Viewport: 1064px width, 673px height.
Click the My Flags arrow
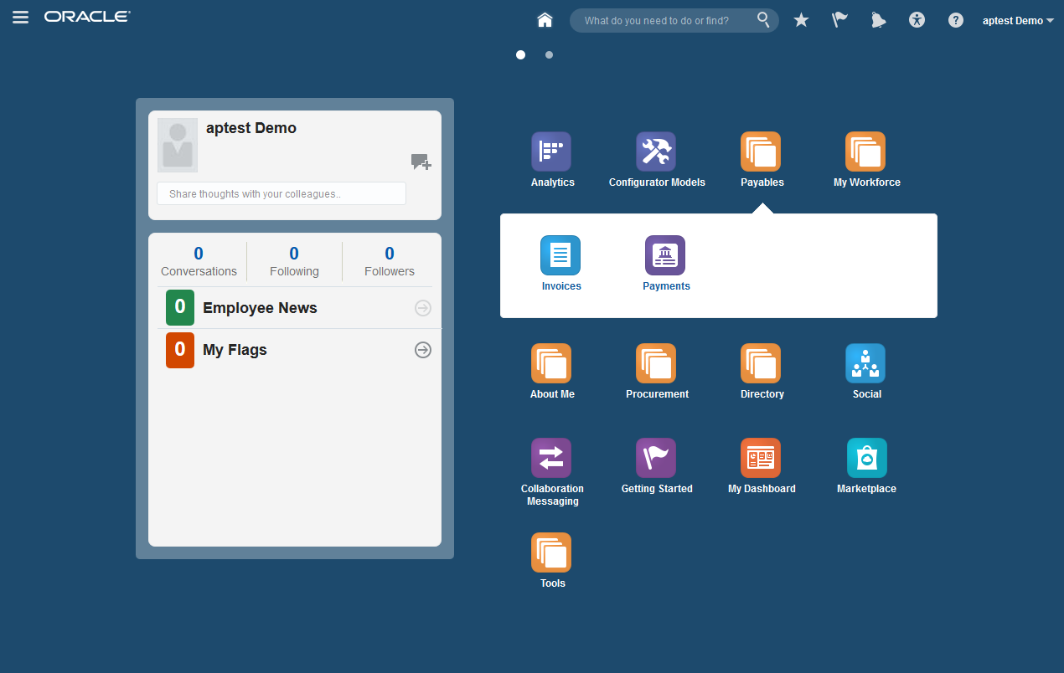point(423,350)
